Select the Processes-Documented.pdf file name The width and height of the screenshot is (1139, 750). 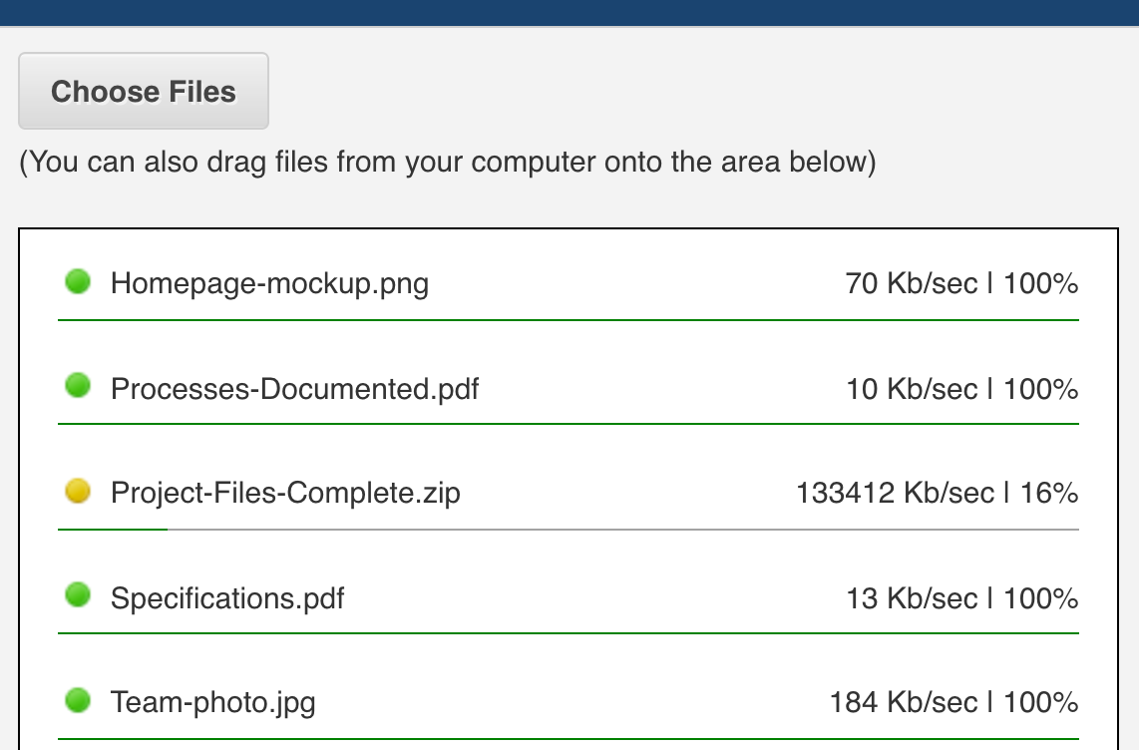coord(294,388)
